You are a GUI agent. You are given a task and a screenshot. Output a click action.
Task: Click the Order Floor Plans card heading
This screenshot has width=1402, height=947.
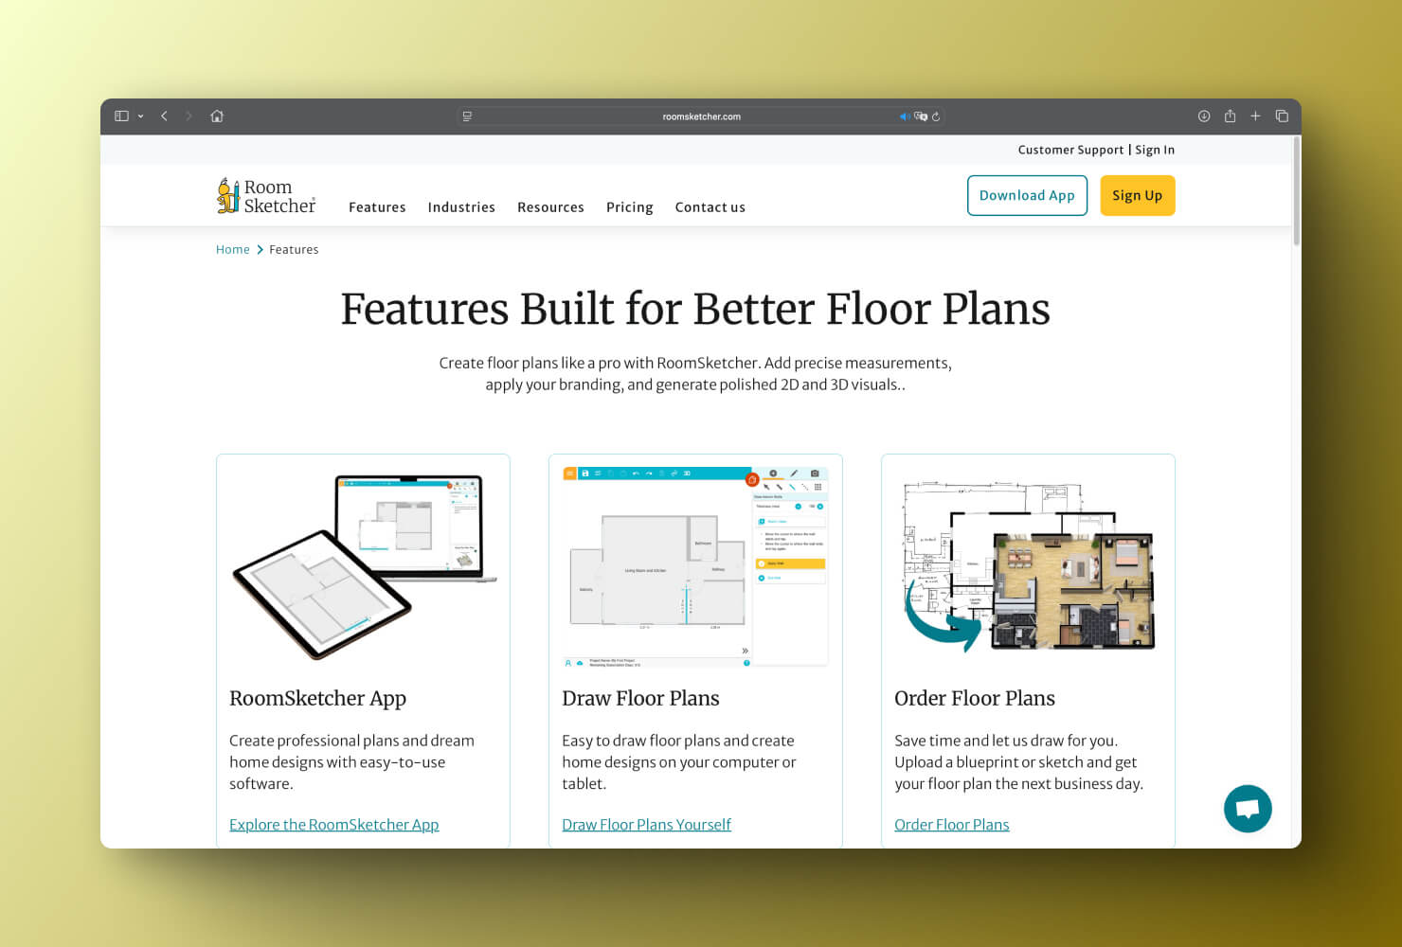click(975, 699)
